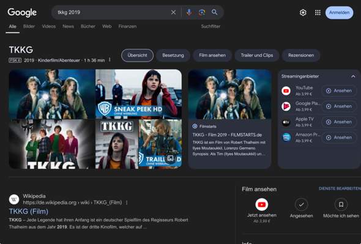
Task: Switch to the Bilder tab
Action: point(29,26)
